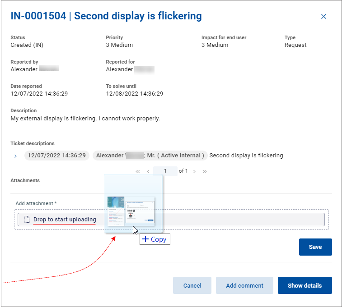Click the description text about external display
Screen dimensions: 342x307
click(x=85, y=119)
